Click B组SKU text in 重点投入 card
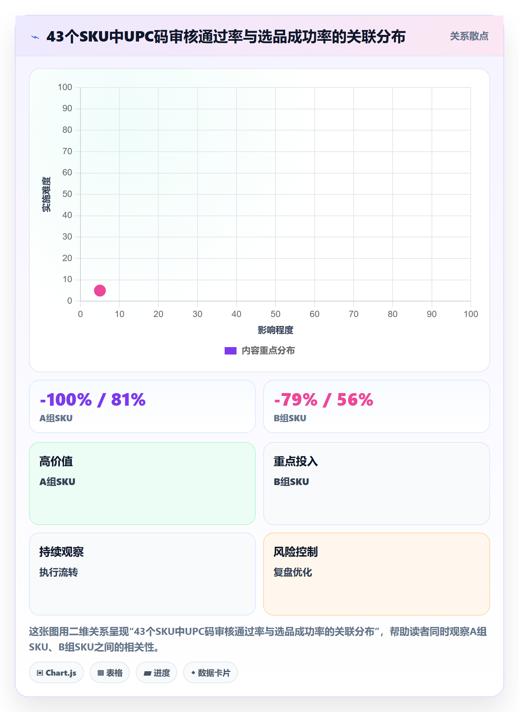The image size is (519, 712). [x=291, y=482]
